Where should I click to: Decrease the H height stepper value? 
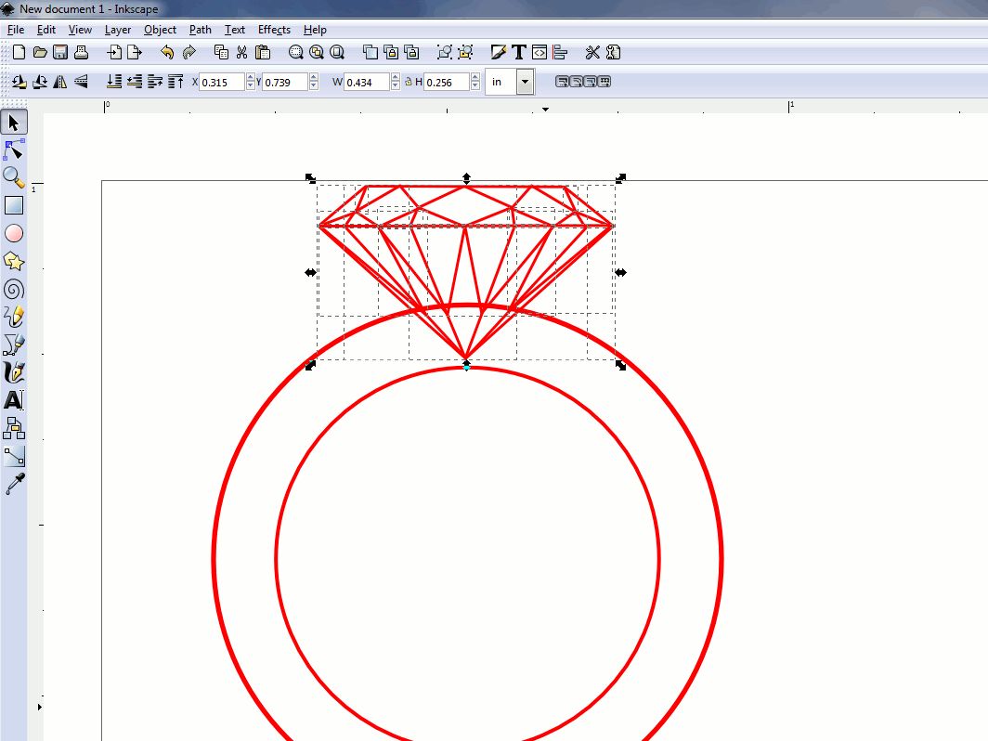474,86
